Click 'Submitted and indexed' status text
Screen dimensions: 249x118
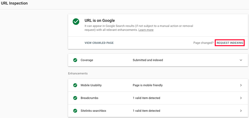pos(148,60)
